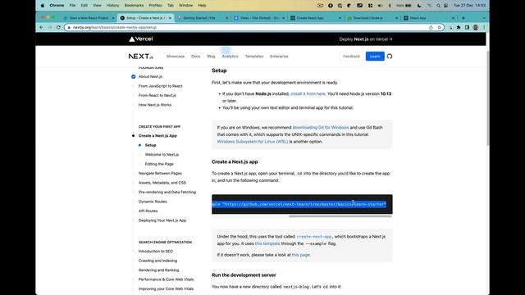This screenshot has height=295, width=525.
Task: Open the 'downloading Git for Windows' link
Action: 321,128
